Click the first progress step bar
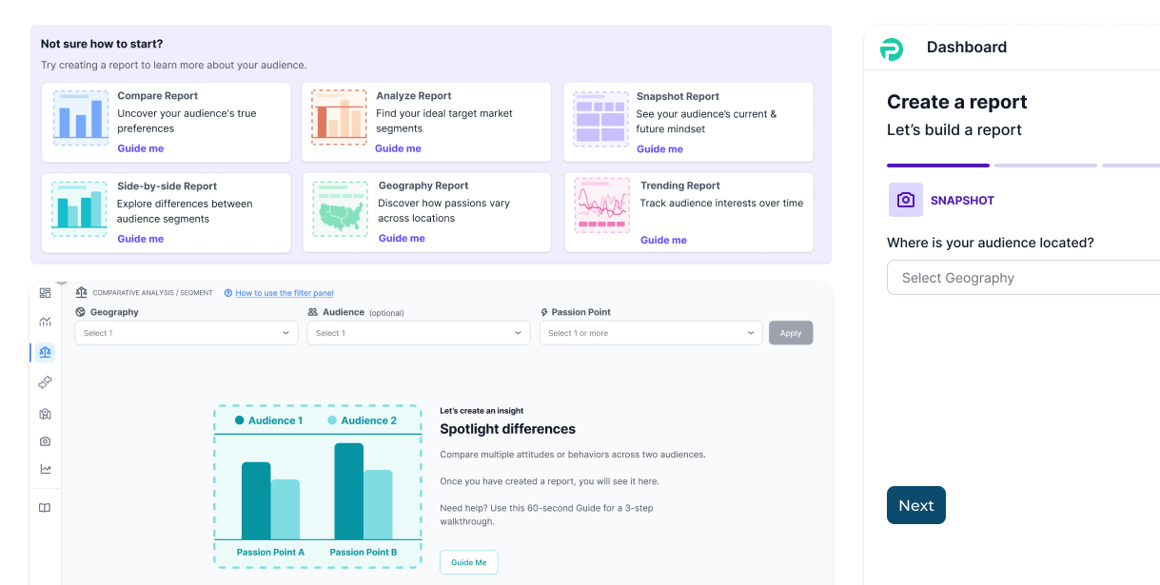 point(938,166)
